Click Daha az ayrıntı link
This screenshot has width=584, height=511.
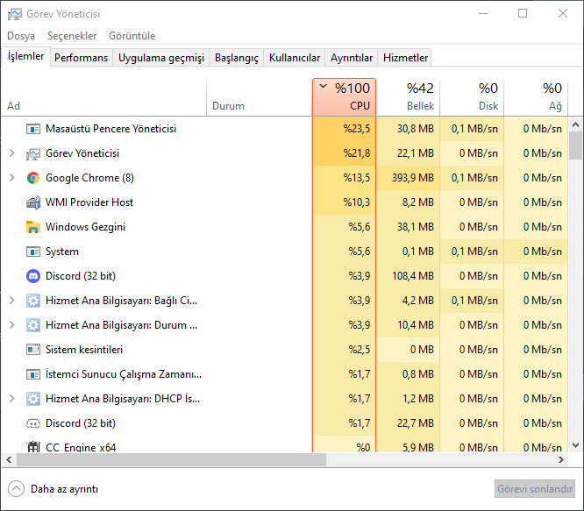pyautogui.click(x=64, y=489)
